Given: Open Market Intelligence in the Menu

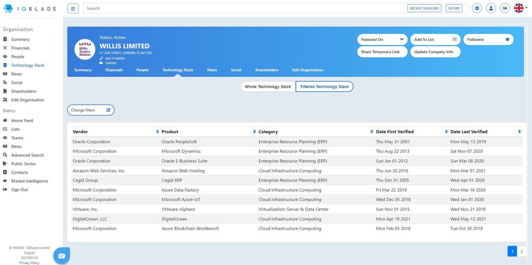Looking at the screenshot, I should pos(29,181).
